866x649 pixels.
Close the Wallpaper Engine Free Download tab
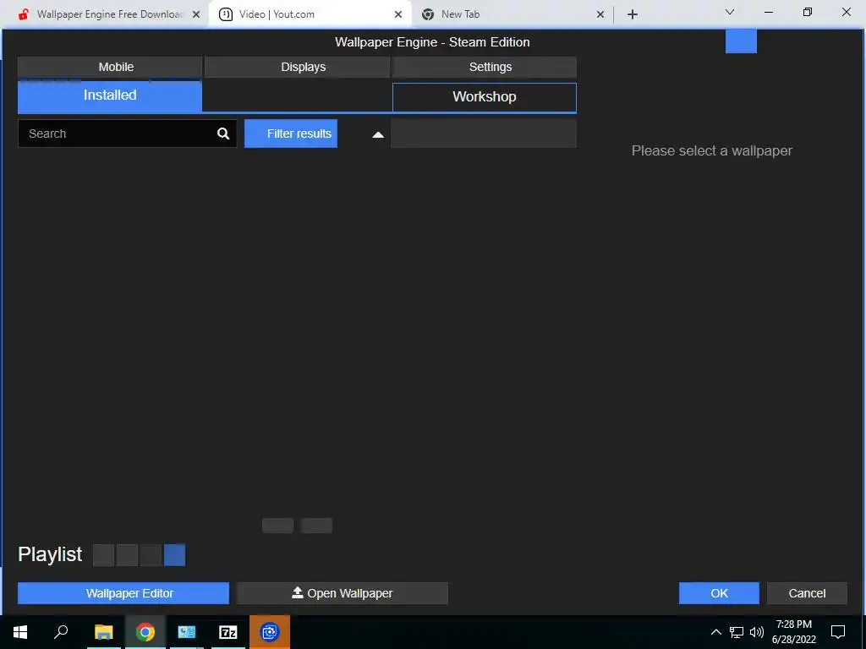pyautogui.click(x=196, y=14)
